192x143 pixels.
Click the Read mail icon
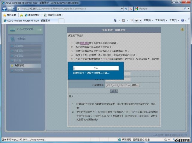(131, 20)
